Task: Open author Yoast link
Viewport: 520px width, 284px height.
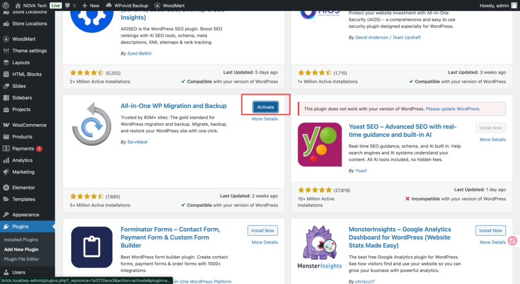Action: (361, 171)
